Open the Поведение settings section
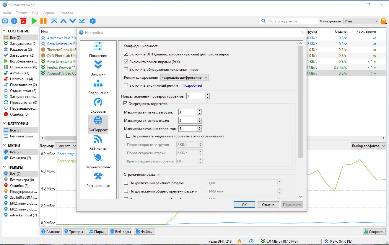The image size is (389, 245). click(98, 50)
